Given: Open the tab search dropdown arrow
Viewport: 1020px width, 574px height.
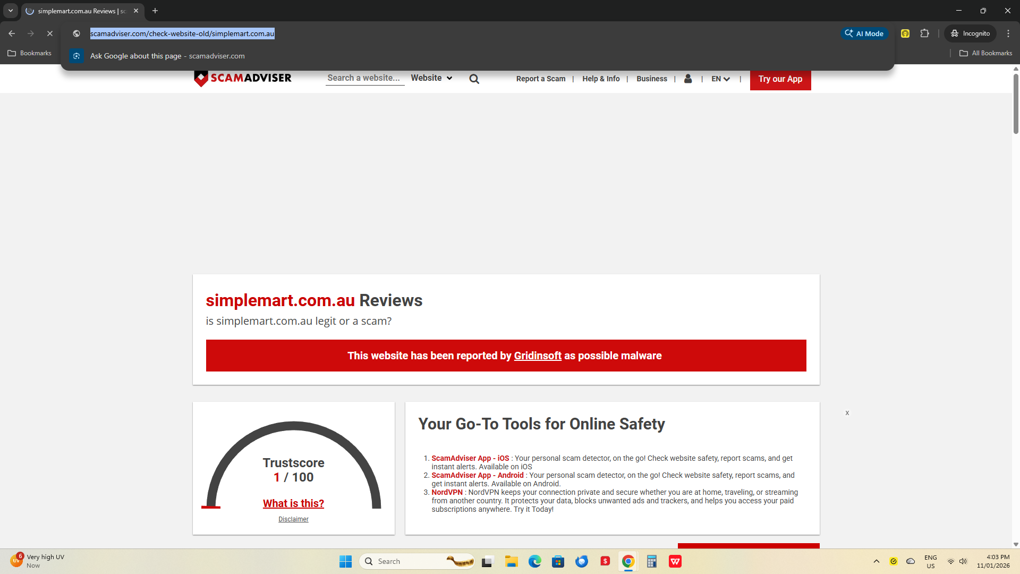Looking at the screenshot, I should 11,11.
